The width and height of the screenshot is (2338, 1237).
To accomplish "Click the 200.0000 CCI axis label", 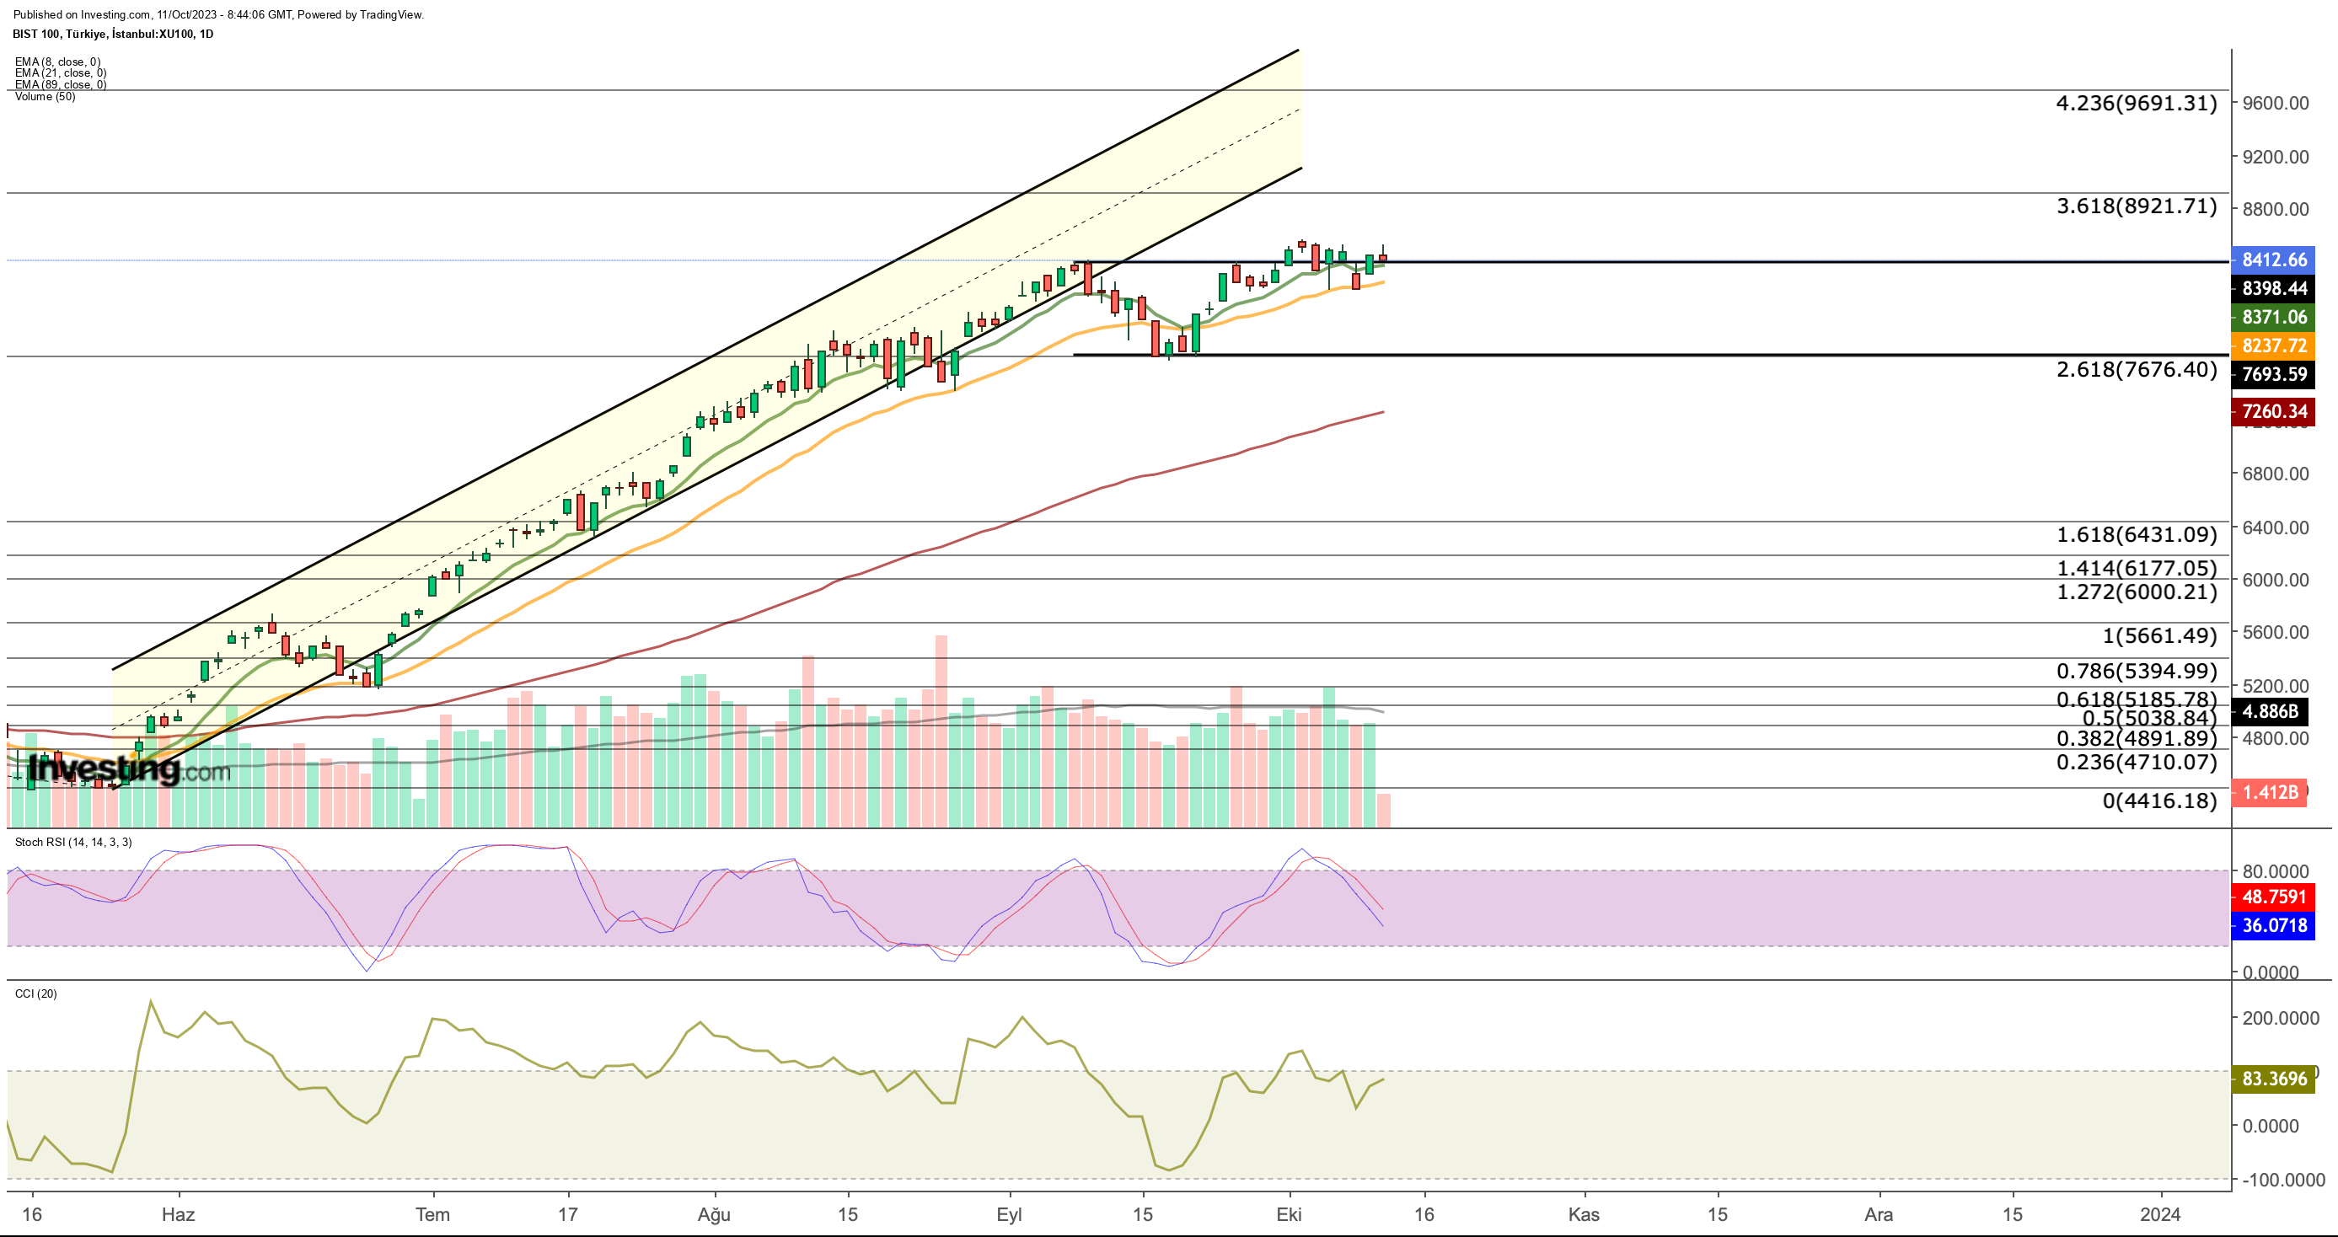I will (2280, 1018).
